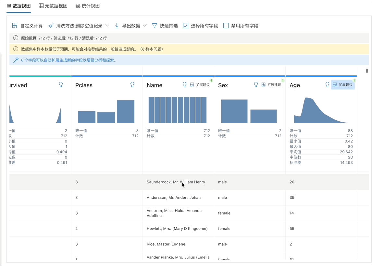Click the broom icon next to 清洗方法
The image size is (372, 266).
[x=50, y=25]
